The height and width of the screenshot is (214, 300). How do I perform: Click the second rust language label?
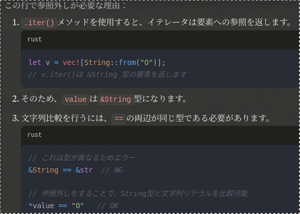(35, 135)
